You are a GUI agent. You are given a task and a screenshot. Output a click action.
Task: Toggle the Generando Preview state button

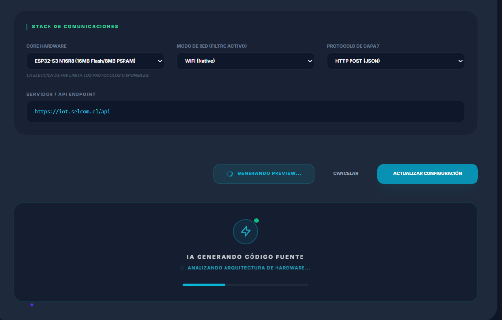tap(264, 173)
